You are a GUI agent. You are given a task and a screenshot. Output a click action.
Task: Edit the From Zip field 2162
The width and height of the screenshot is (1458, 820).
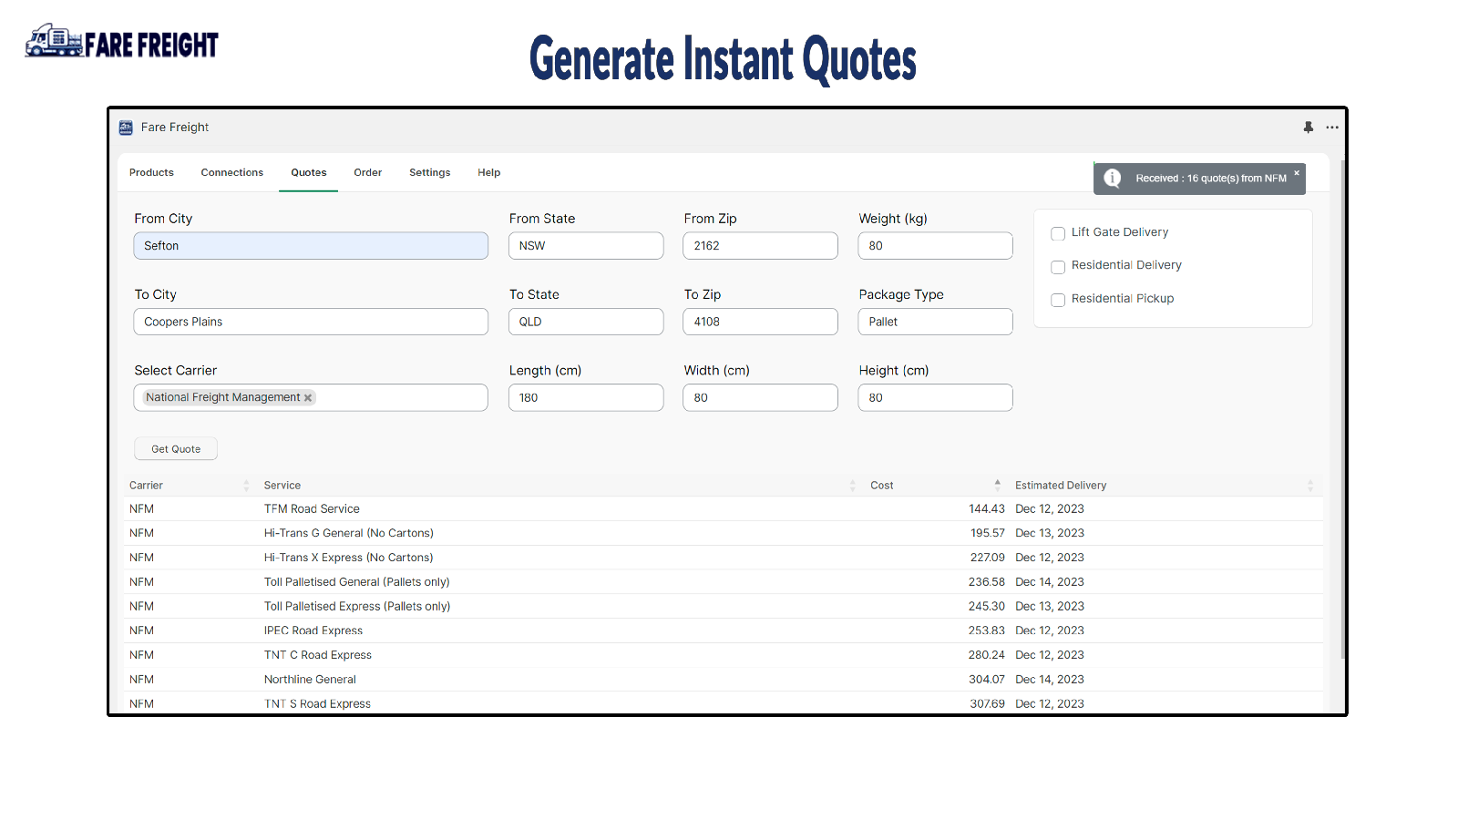pos(760,246)
